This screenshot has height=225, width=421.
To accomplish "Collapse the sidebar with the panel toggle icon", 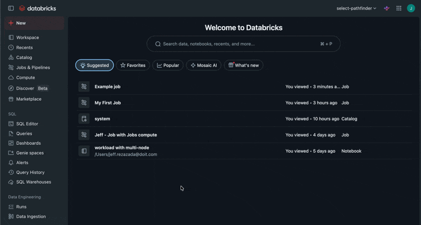I will click(11, 8).
